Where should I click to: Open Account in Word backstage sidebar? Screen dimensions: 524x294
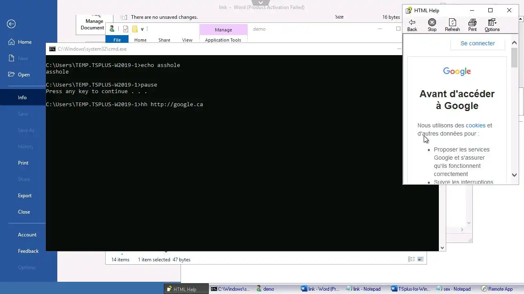(27, 235)
